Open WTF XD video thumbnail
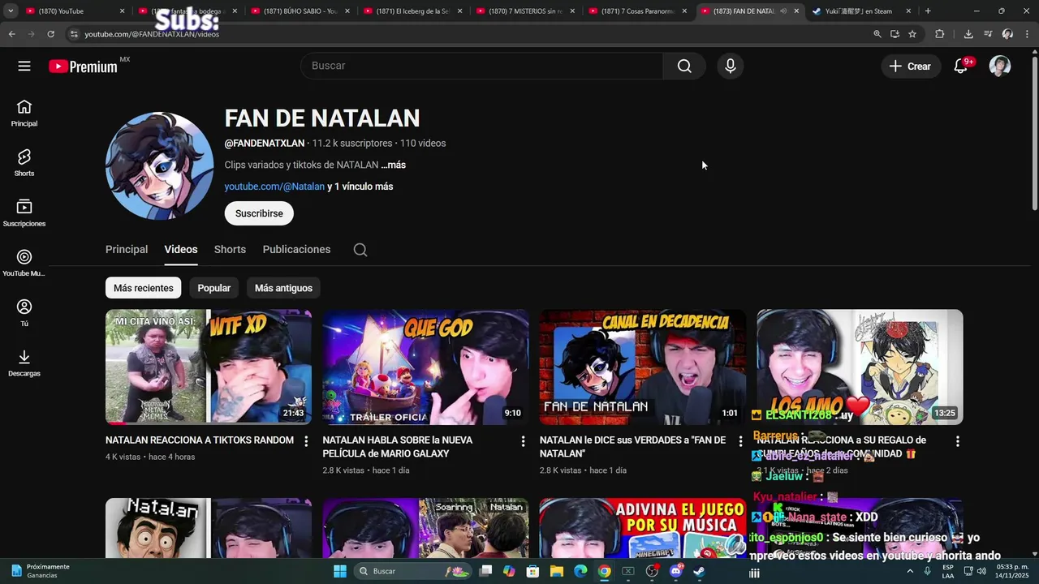Screen dimensions: 1039x584 pos(209,367)
